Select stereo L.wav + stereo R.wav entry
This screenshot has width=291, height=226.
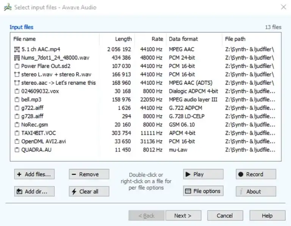[56, 74]
